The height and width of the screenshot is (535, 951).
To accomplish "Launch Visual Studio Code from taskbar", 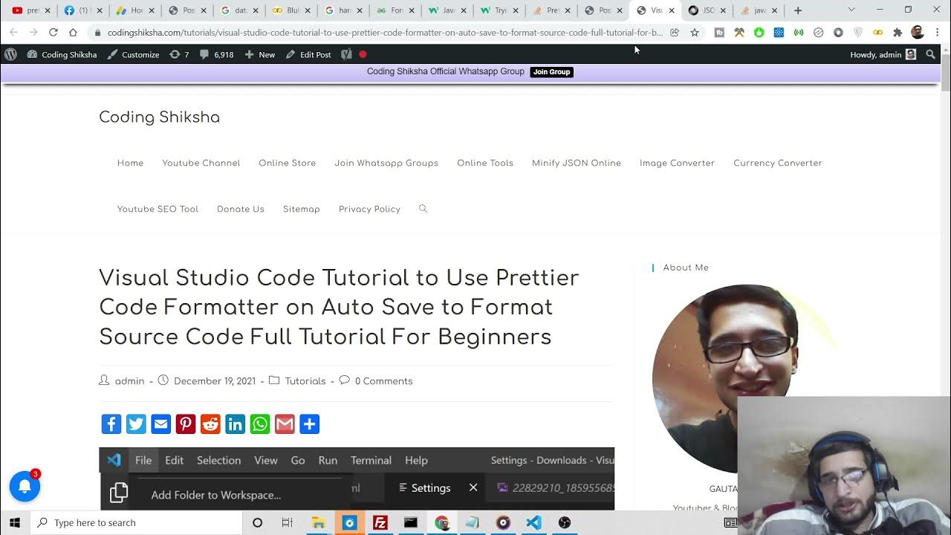I will click(533, 522).
